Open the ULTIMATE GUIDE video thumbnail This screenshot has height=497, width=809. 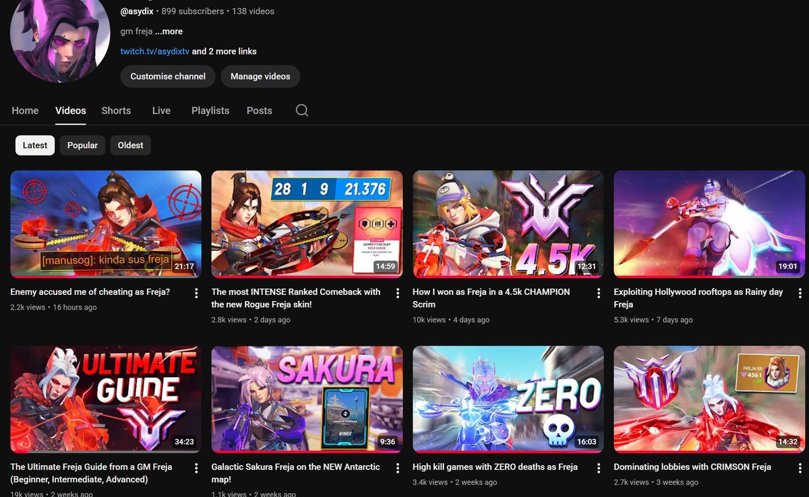pyautogui.click(x=106, y=399)
